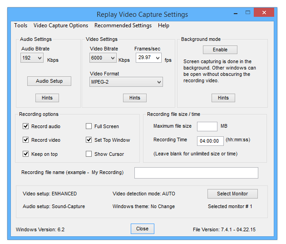
Task: Enable the Full Screen checkbox
Action: [x=89, y=126]
